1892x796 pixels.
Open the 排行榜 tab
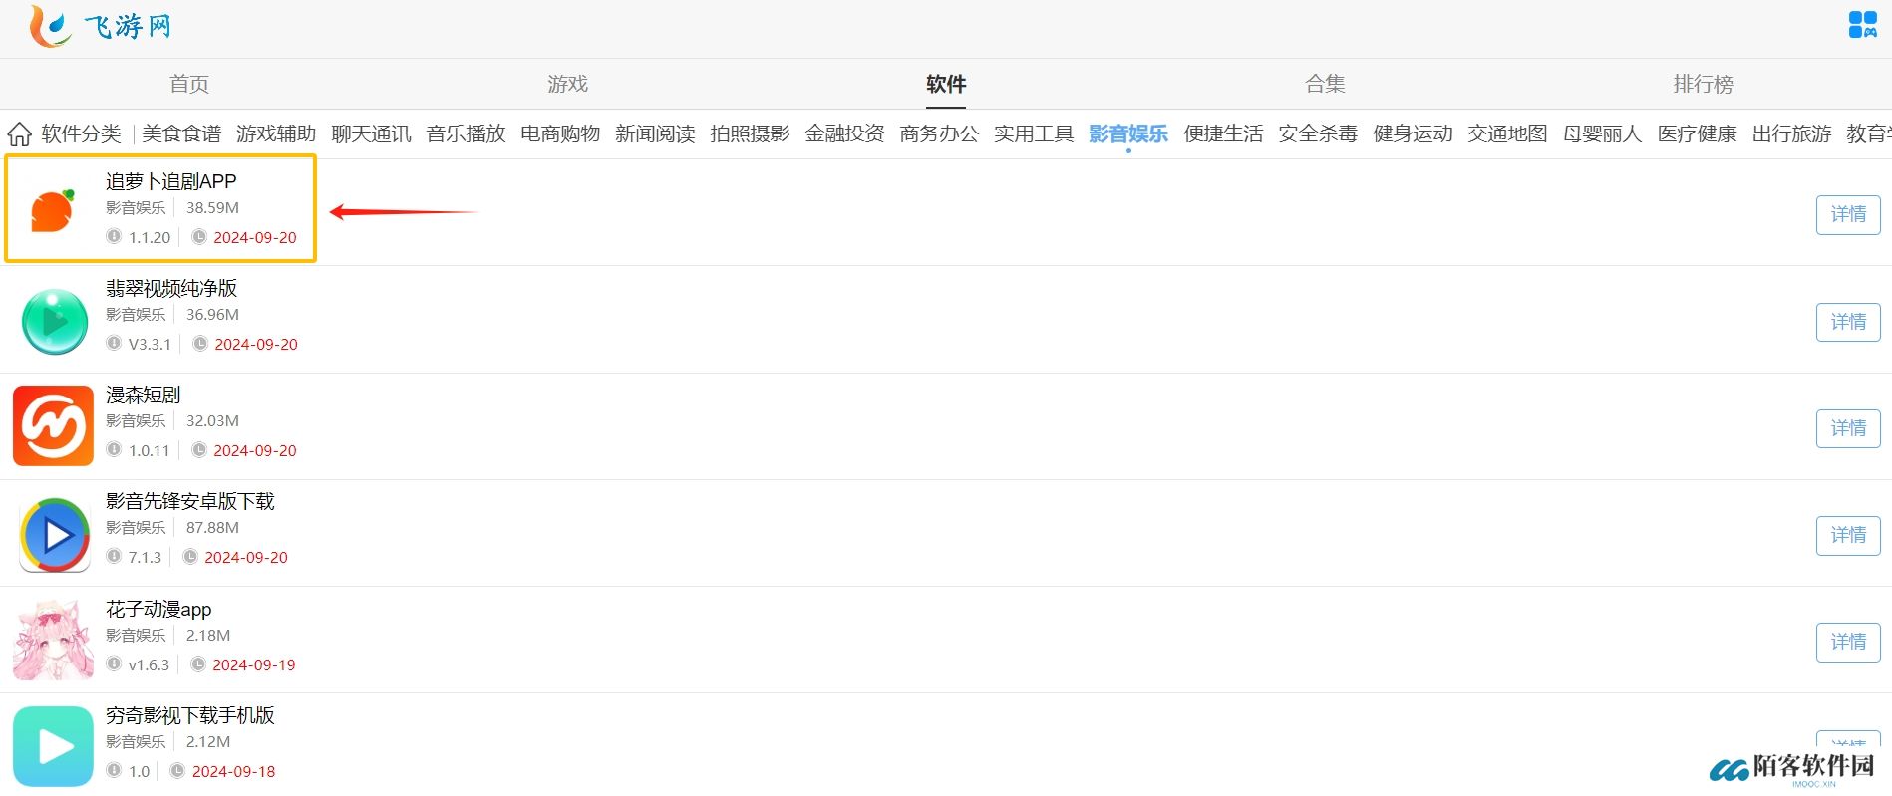pyautogui.click(x=1703, y=84)
